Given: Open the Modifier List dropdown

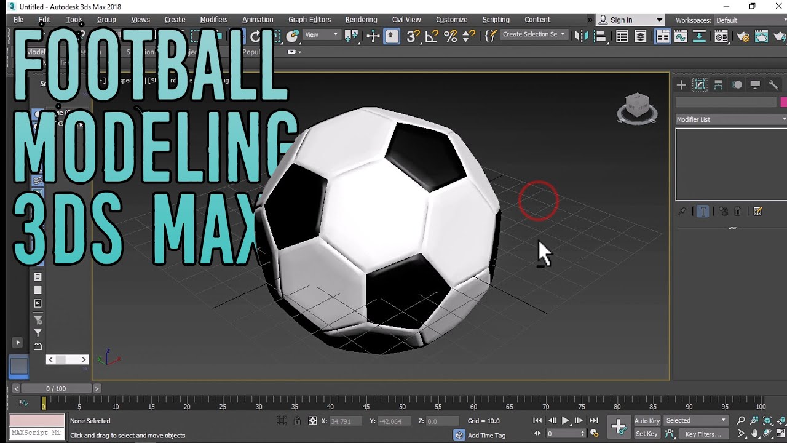Looking at the screenshot, I should [730, 119].
